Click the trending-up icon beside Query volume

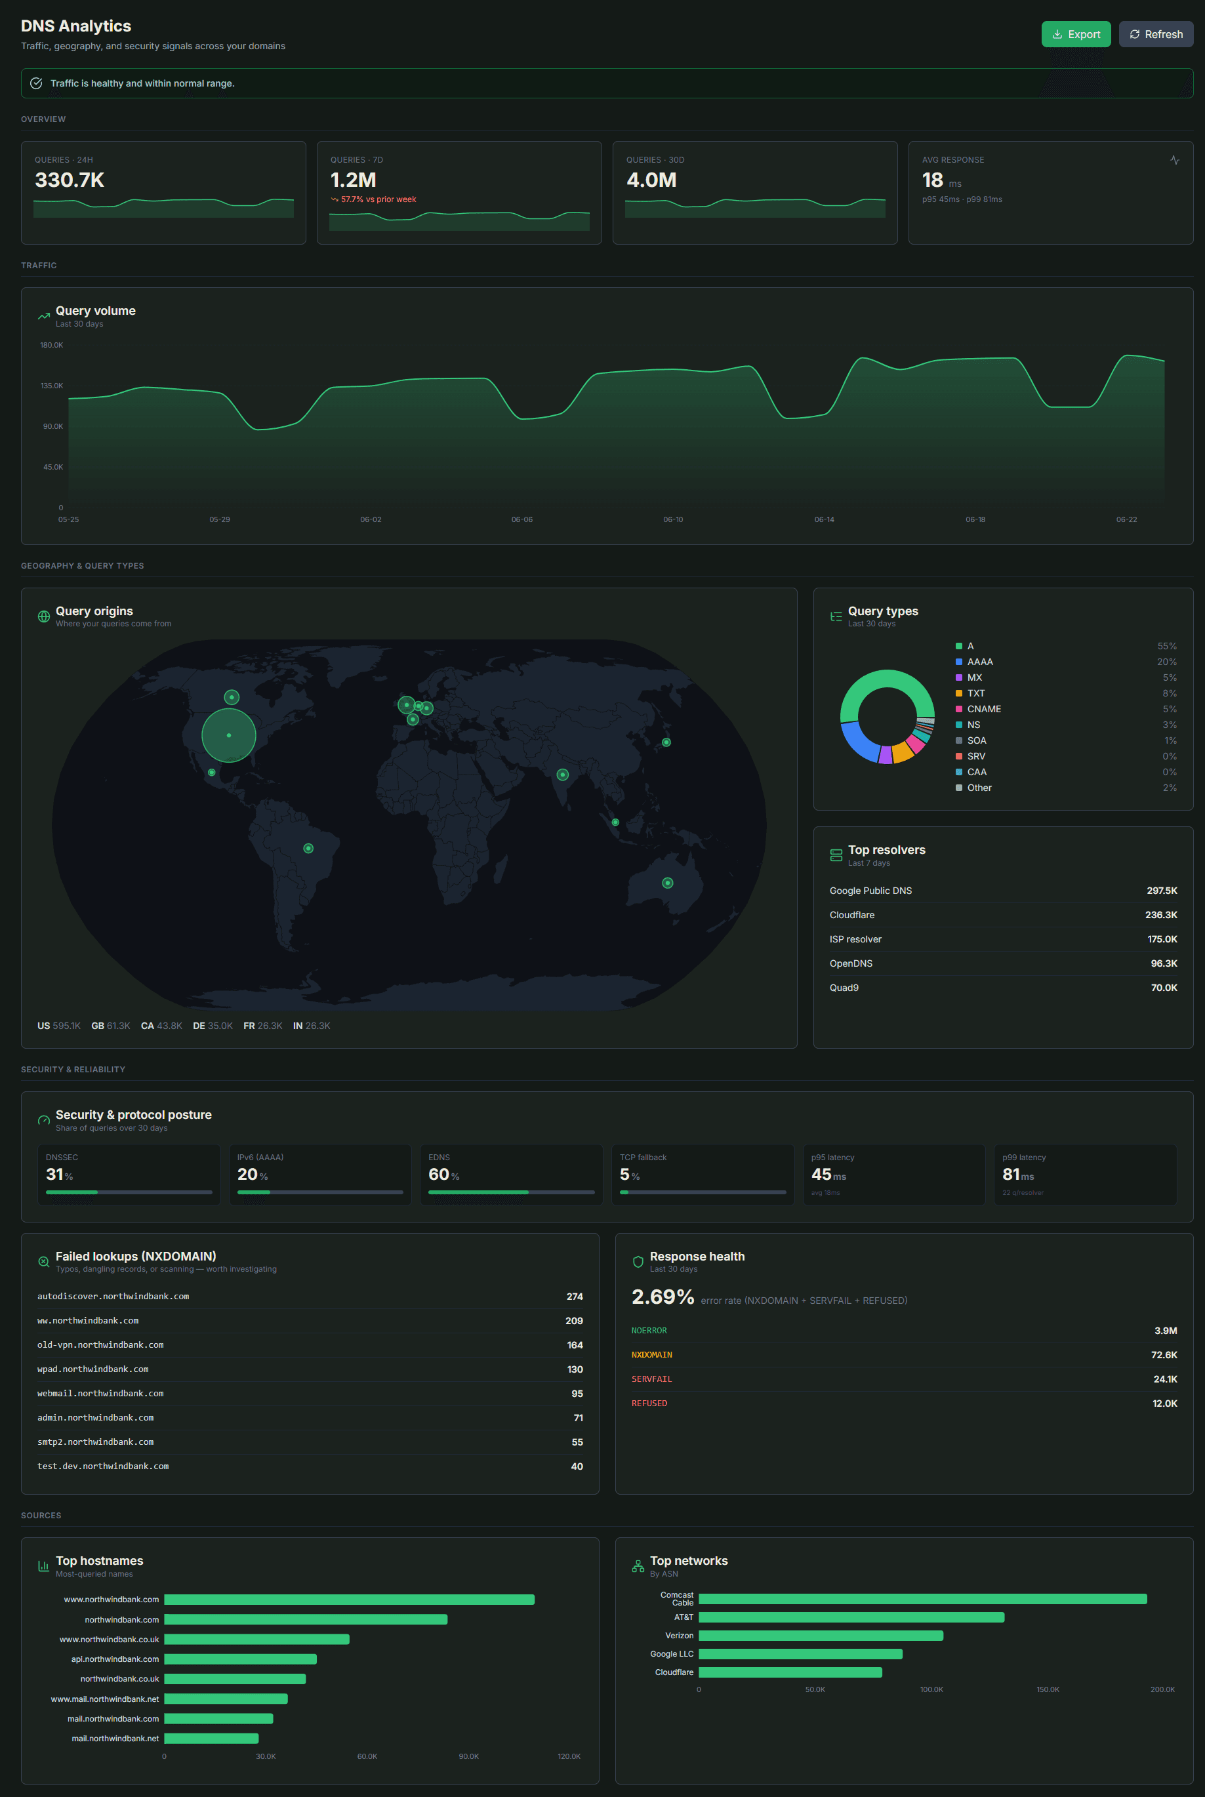(44, 315)
